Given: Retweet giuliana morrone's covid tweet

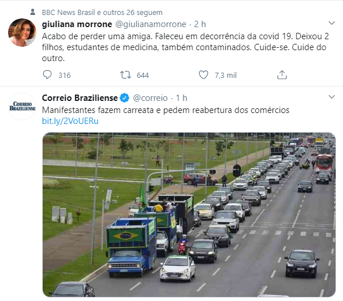Looking at the screenshot, I should coord(125,75).
